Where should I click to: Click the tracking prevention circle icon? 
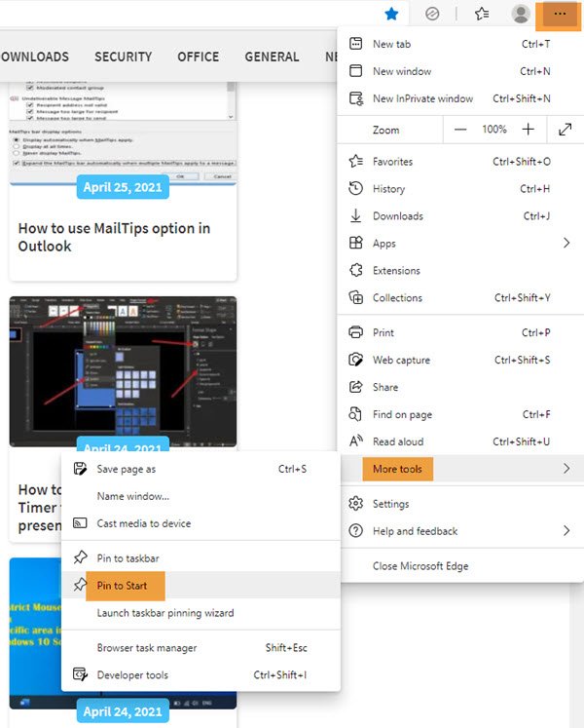[x=432, y=14]
